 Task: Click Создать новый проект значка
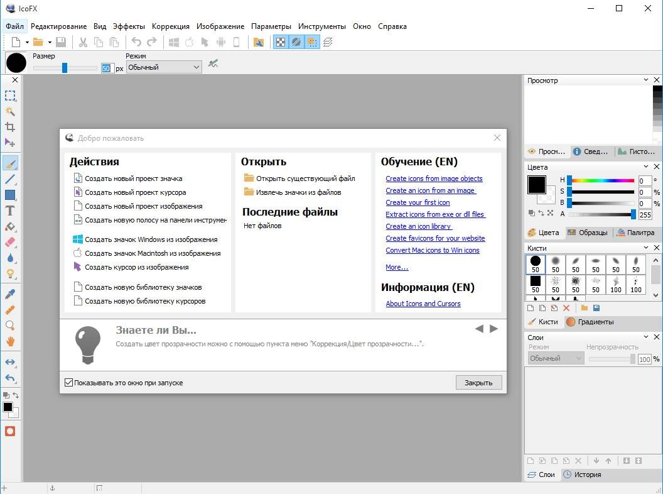128,178
